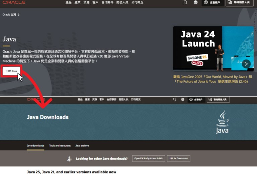Select the Java downloads tab
Viewport: 257px width, 174px height.
(35, 146)
